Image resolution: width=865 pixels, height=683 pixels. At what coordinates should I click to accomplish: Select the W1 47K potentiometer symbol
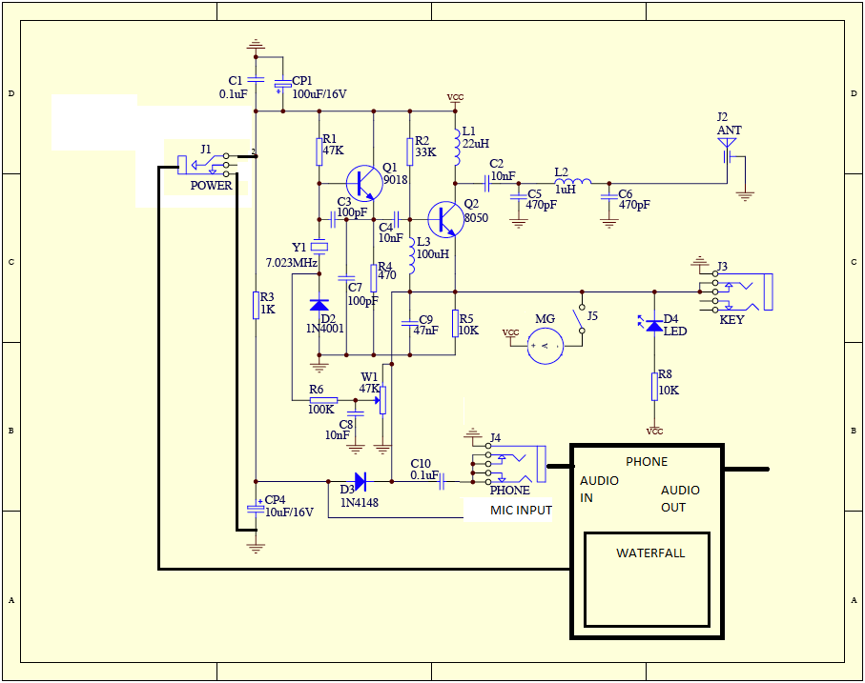(x=383, y=399)
